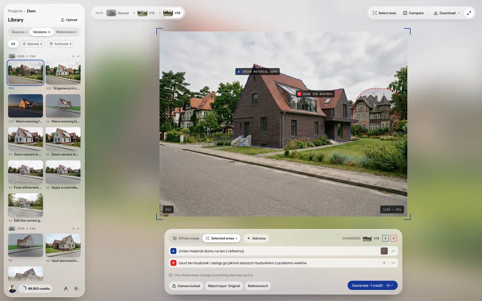Click the blue A area badge beside CHANGING
Screen dimensions: 482x301
pyautogui.click(x=386, y=238)
